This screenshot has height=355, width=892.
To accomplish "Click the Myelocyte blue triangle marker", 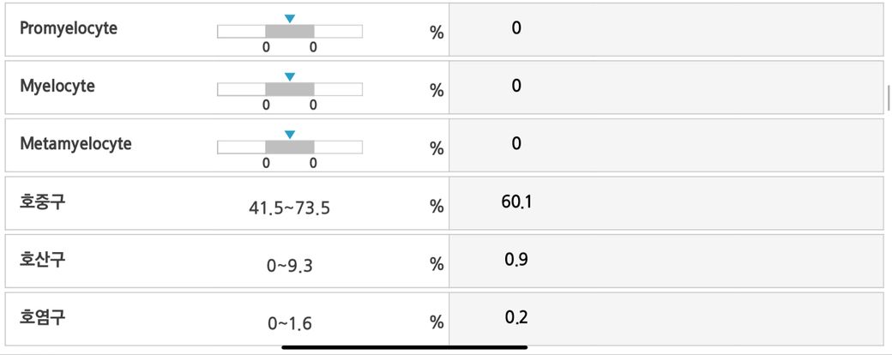I will tap(290, 76).
